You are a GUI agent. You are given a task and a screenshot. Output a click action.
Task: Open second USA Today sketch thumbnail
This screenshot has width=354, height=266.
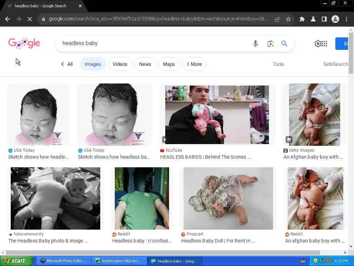pyautogui.click(x=114, y=115)
